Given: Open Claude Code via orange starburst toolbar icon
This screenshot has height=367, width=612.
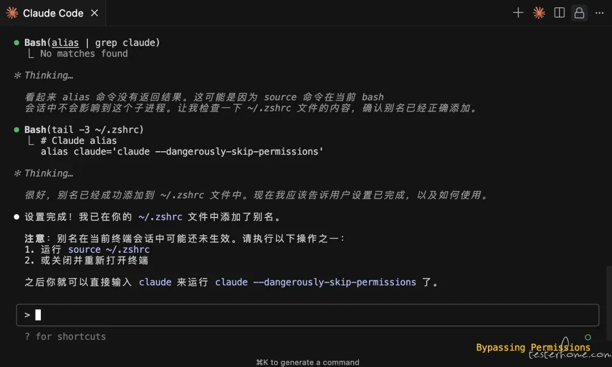Looking at the screenshot, I should 539,13.
